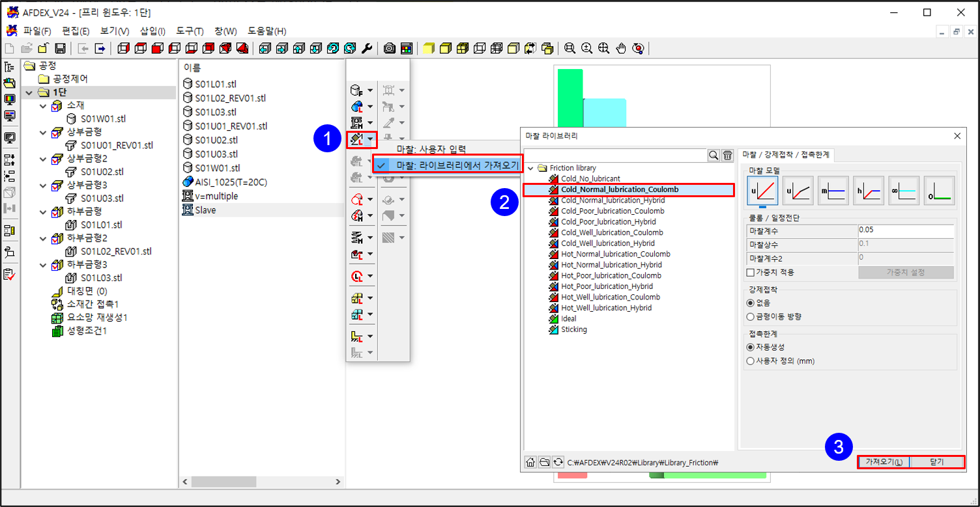
Task: Click the color palette toolbar icon
Action: coord(406,48)
